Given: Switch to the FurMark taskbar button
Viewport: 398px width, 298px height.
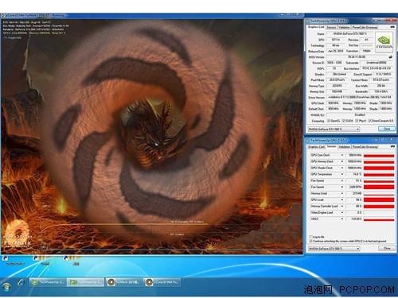Looking at the screenshot, I should [x=123, y=282].
